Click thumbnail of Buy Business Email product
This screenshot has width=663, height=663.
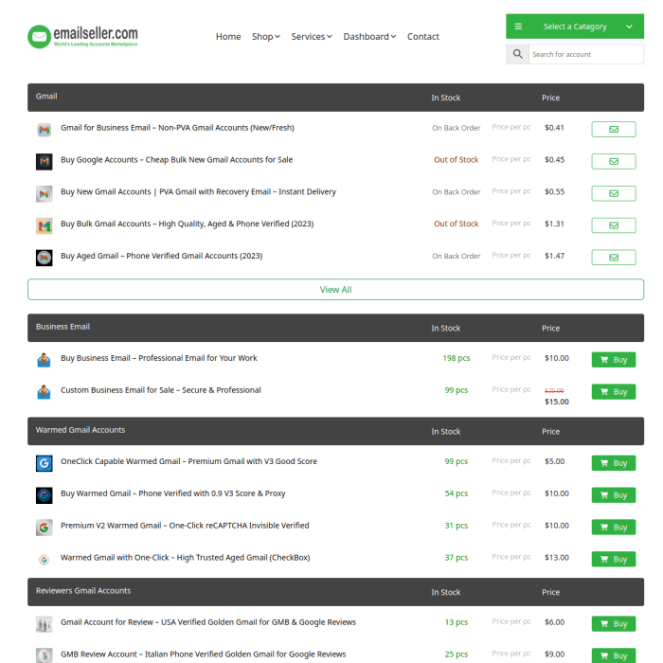point(44,360)
